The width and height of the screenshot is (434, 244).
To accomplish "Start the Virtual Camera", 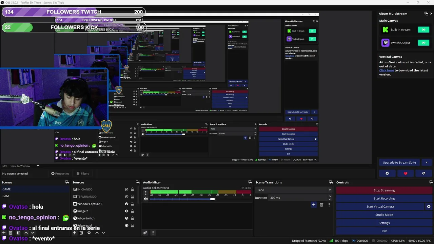I will click(380, 207).
